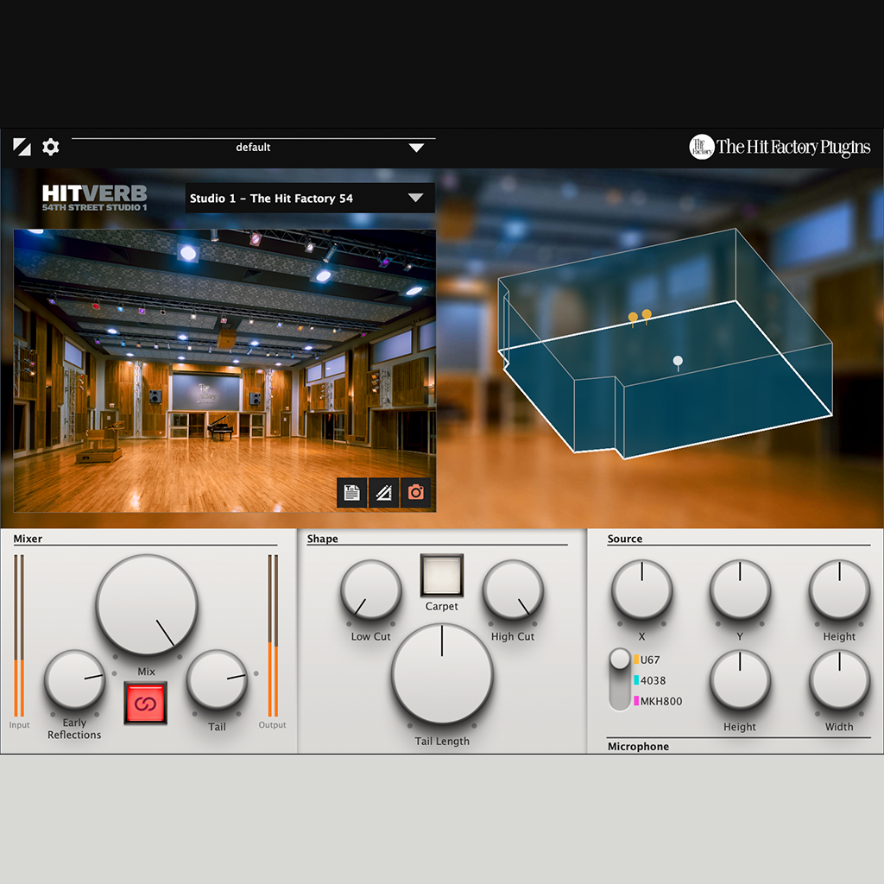This screenshot has height=884, width=884.
Task: Flip the microphone type selector switch
Action: pyautogui.click(x=620, y=679)
